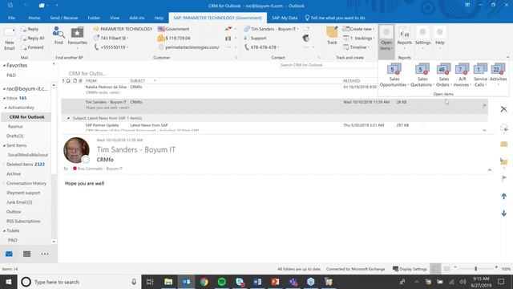Click the zoom in plus button

pos(496,268)
